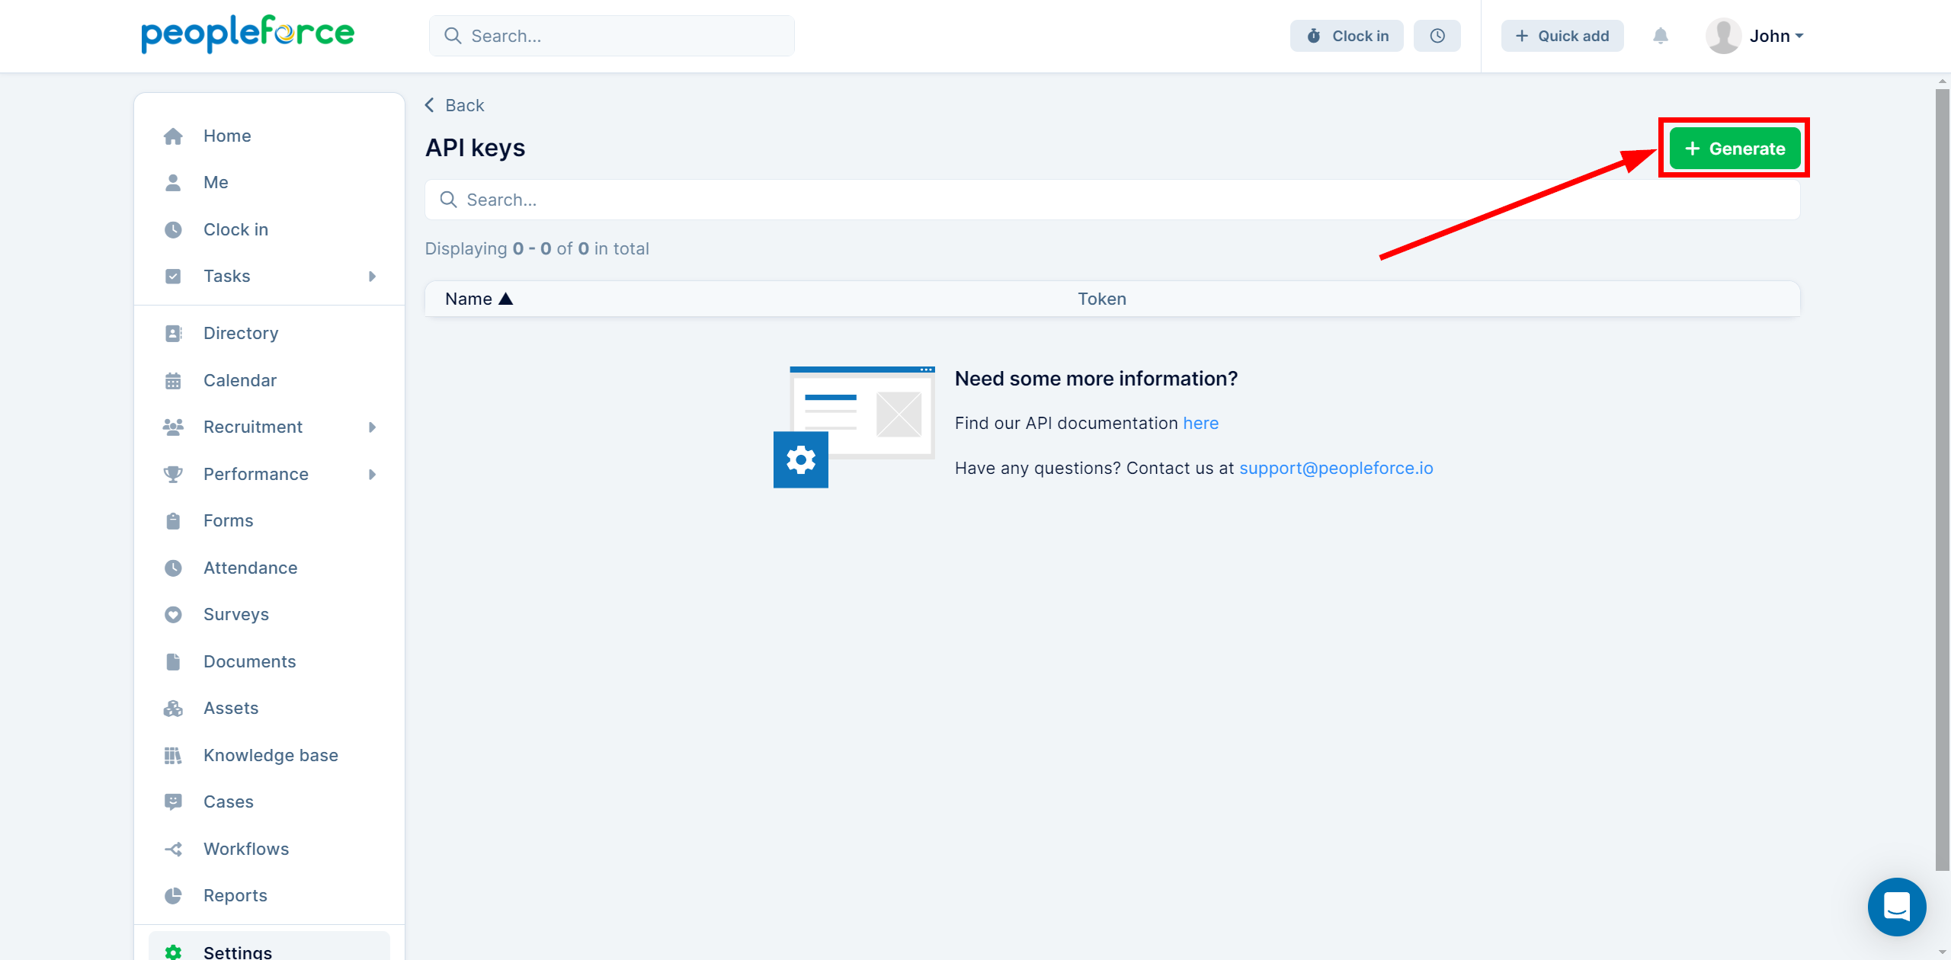This screenshot has width=1951, height=960.
Task: Open notifications bell icon
Action: 1661,36
